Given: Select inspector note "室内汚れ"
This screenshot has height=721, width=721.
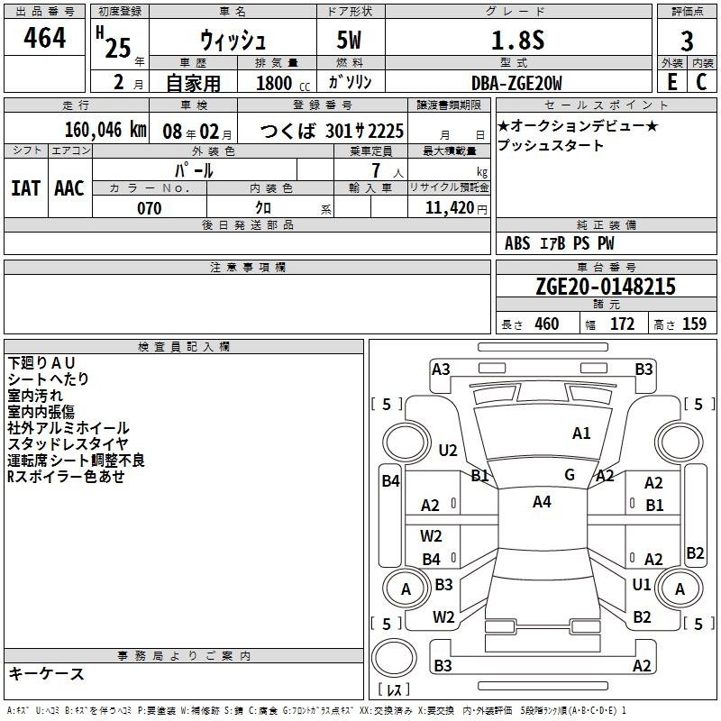Looking at the screenshot, I should [x=35, y=396].
